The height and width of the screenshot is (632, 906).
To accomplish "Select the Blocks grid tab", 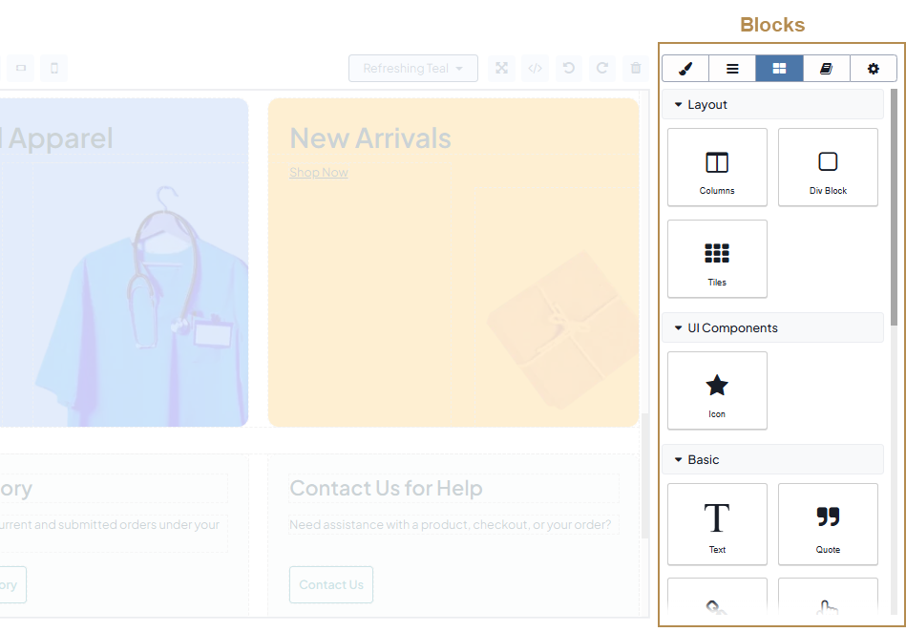I will pyautogui.click(x=779, y=69).
